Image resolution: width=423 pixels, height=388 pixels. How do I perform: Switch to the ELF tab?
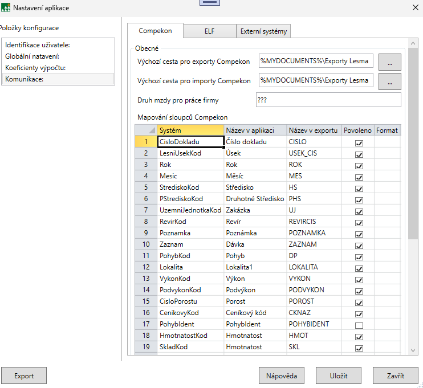[x=211, y=31]
